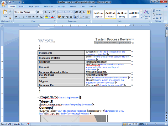Click the tab selector at ruler corner
This screenshot has width=168, height=126.
tap(2, 25)
